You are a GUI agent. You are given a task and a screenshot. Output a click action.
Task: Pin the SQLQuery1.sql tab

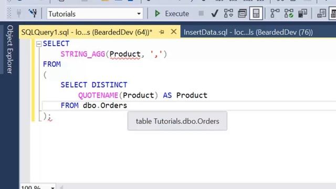pos(162,32)
